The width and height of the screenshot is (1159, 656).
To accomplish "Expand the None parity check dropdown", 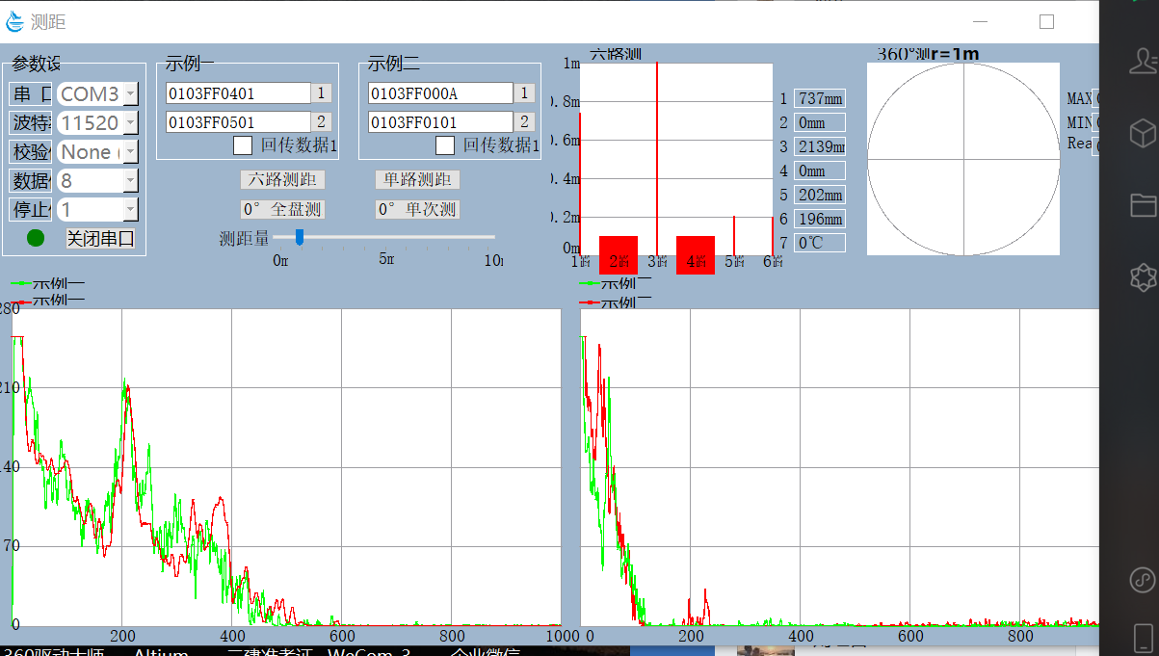I will [130, 152].
